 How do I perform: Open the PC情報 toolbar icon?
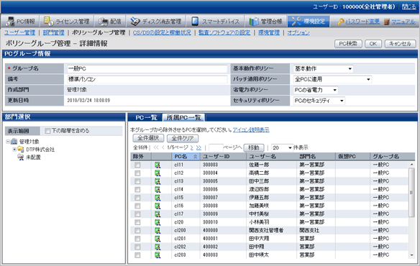coord(10,21)
